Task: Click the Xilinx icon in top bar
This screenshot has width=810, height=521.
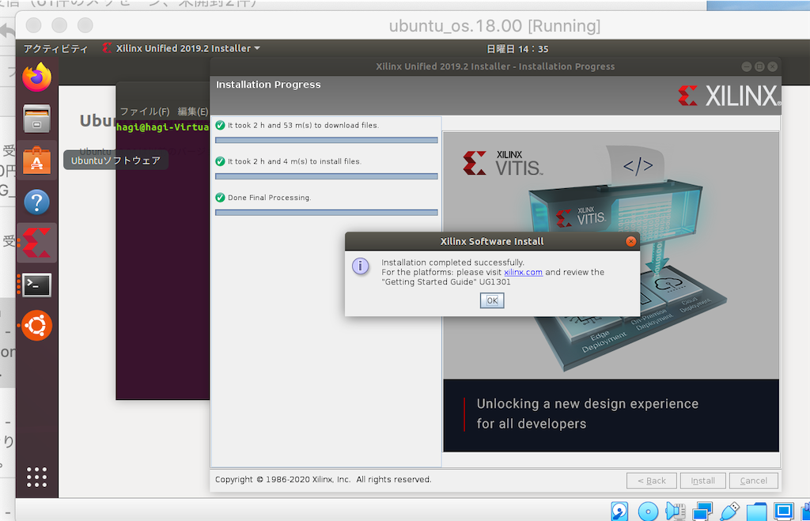Action: (107, 48)
